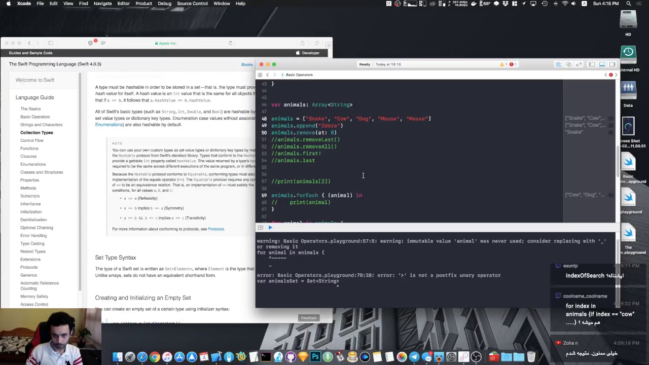Open the iBooks link
The height and width of the screenshot is (365, 649).
pyautogui.click(x=247, y=64)
